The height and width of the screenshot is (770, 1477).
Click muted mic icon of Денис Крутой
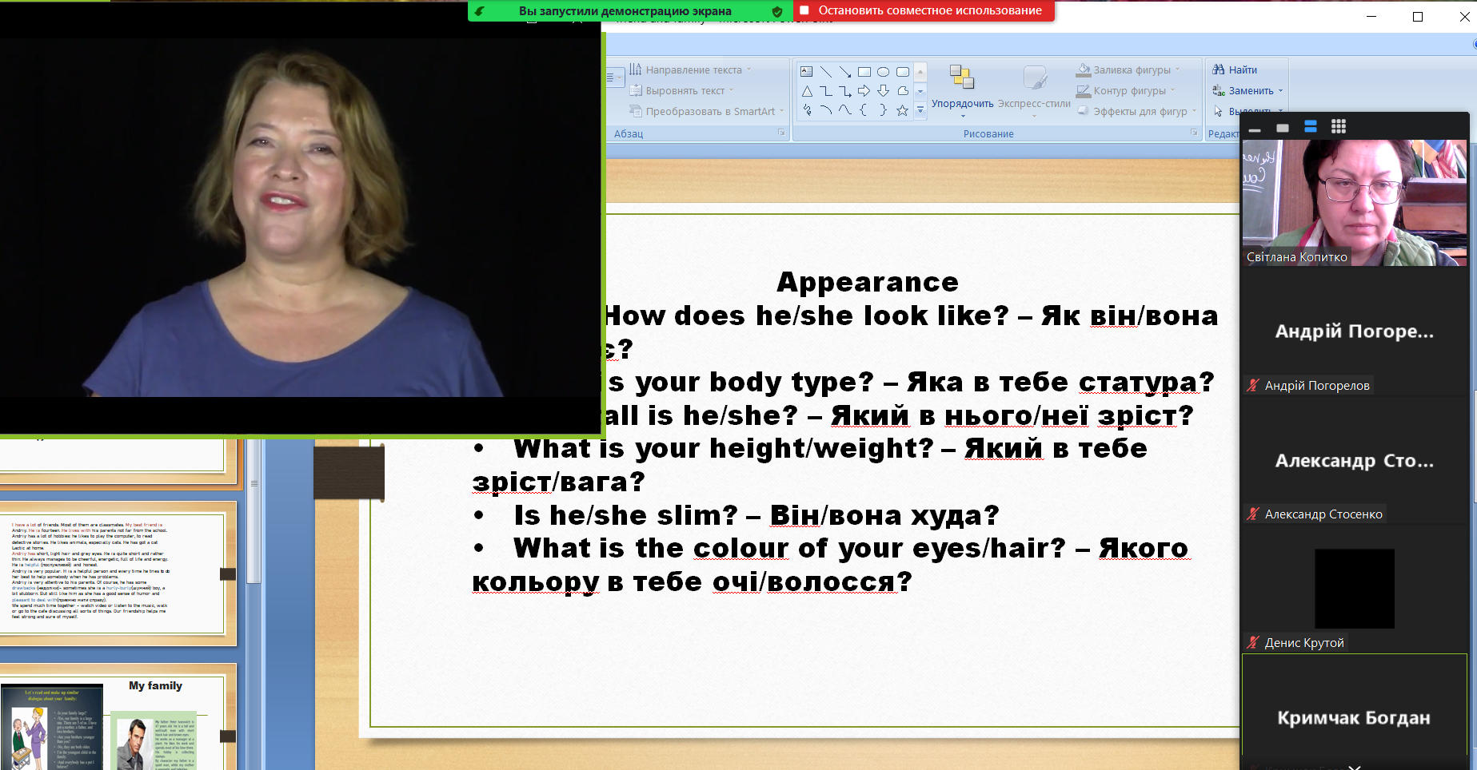(x=1253, y=642)
